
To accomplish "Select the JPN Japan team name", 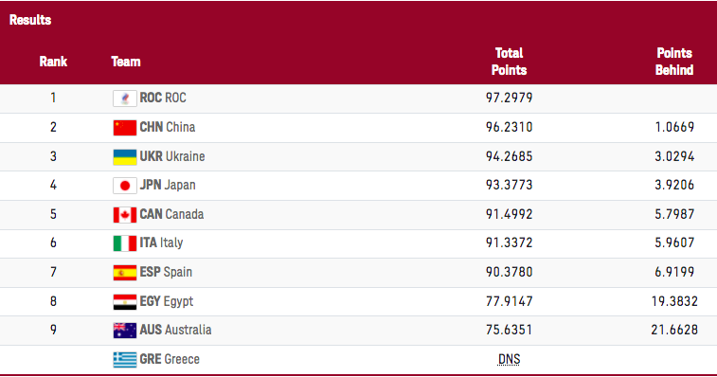I will [x=168, y=185].
